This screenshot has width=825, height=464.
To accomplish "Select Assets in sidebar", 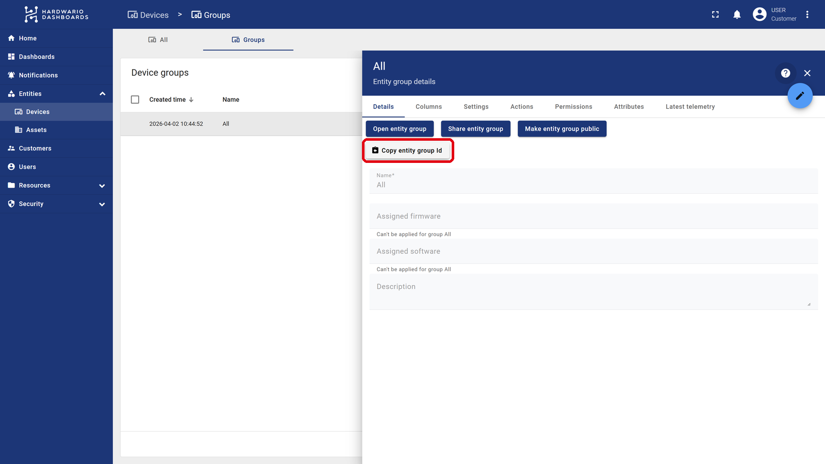I will 56,130.
